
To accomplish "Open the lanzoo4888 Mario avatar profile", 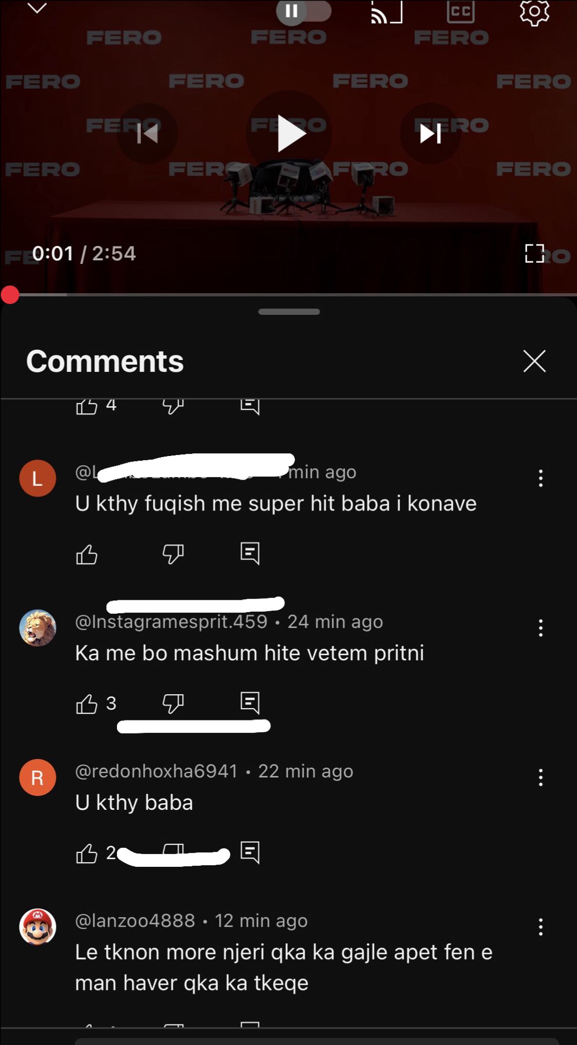I will point(37,926).
